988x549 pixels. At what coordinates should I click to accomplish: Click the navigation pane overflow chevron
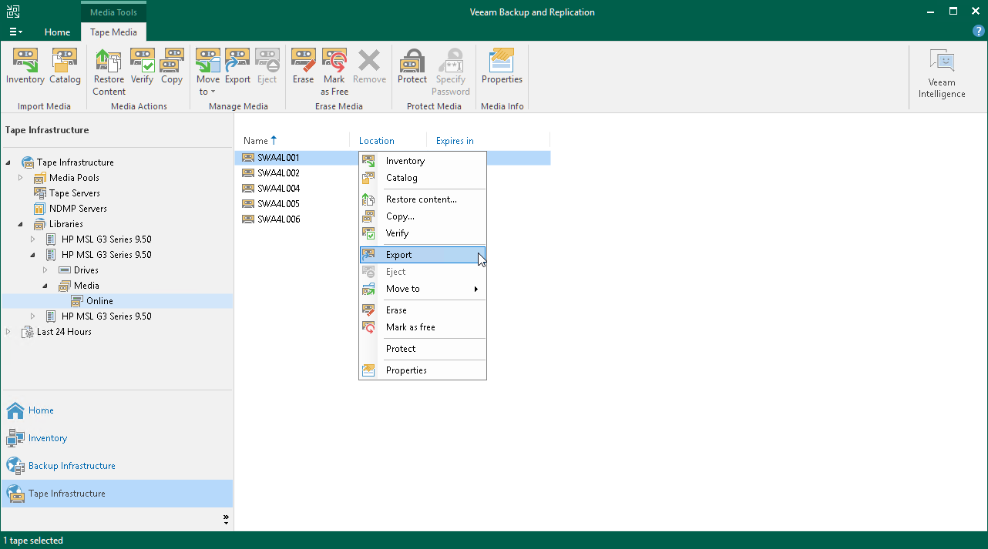[x=226, y=520]
